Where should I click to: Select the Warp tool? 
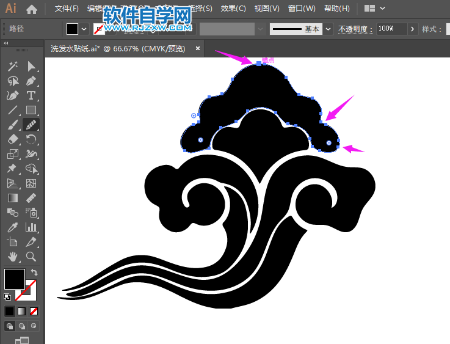(31, 154)
